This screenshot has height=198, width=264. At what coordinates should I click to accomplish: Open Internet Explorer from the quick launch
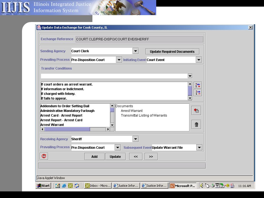(x=64, y=186)
